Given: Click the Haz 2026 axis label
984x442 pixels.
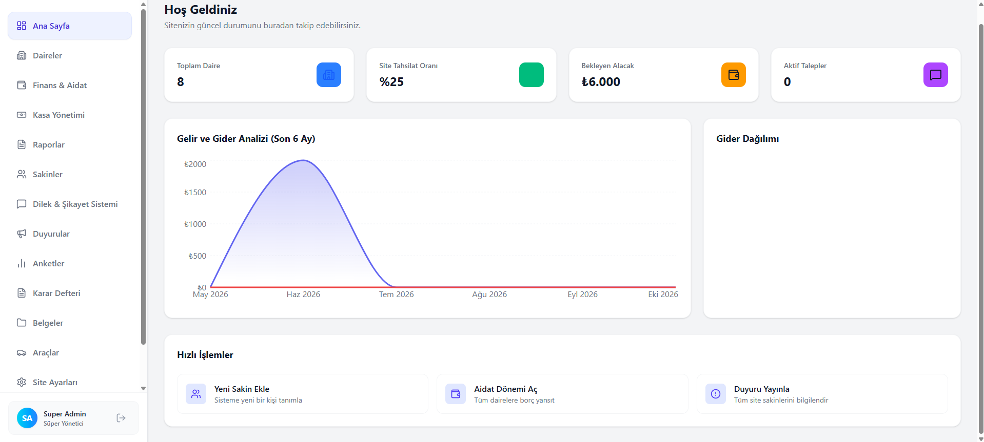Looking at the screenshot, I should (x=303, y=294).
